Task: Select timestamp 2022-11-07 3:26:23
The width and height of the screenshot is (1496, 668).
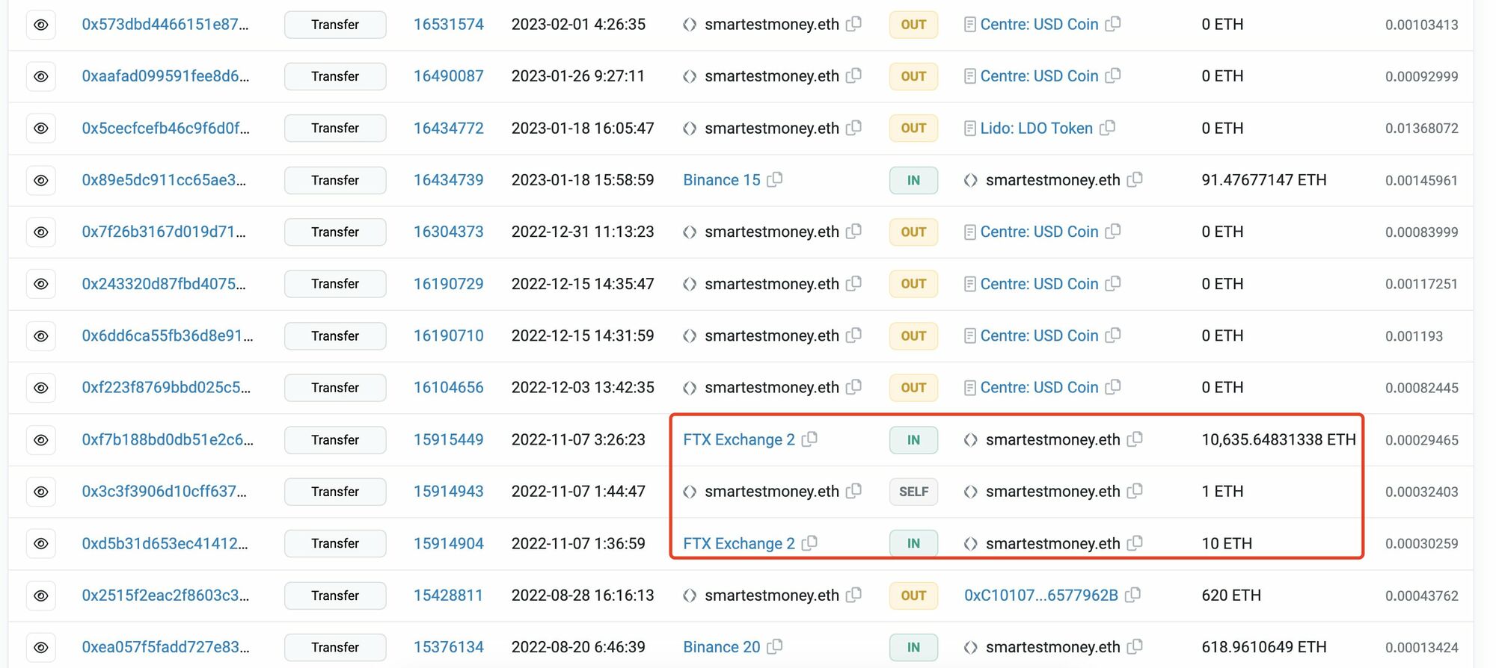Action: 578,440
